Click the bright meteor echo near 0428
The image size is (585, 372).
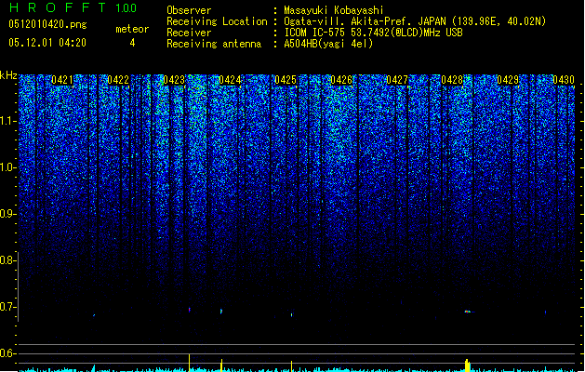[468, 312]
